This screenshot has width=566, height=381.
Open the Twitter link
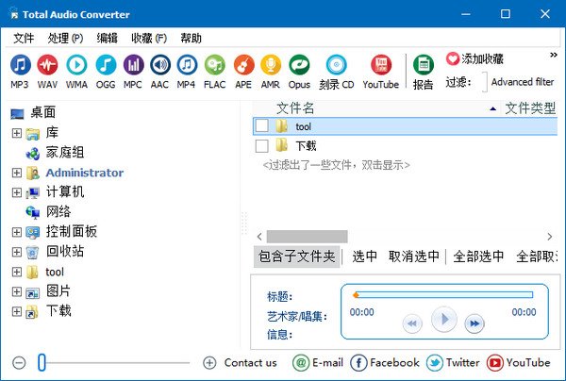453,362
